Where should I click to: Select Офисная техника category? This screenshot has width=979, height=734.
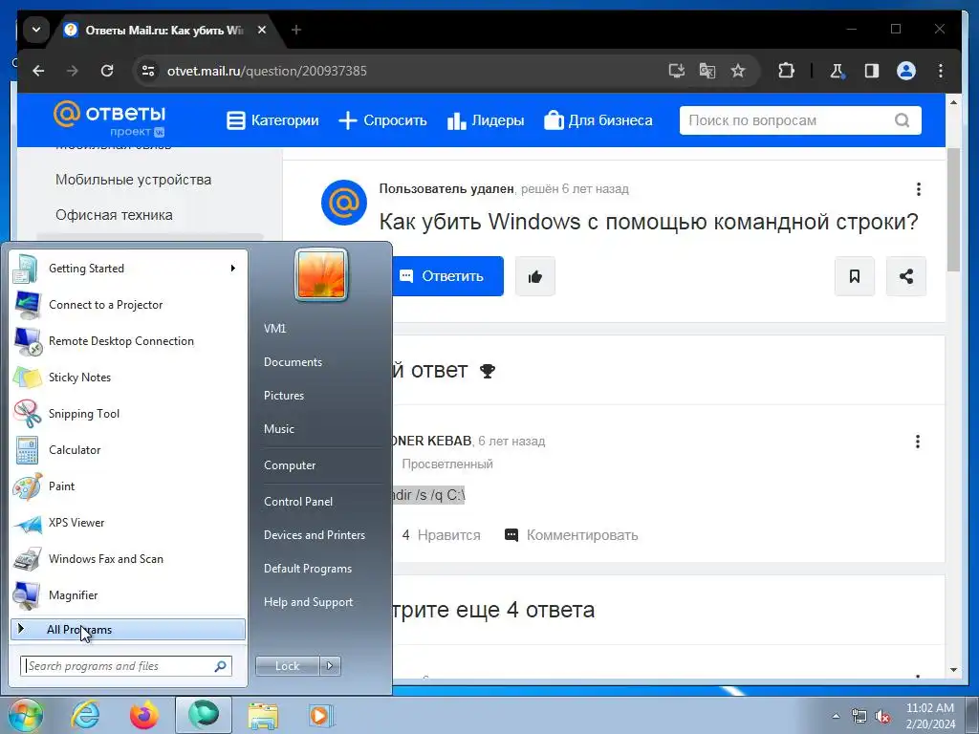pos(115,215)
